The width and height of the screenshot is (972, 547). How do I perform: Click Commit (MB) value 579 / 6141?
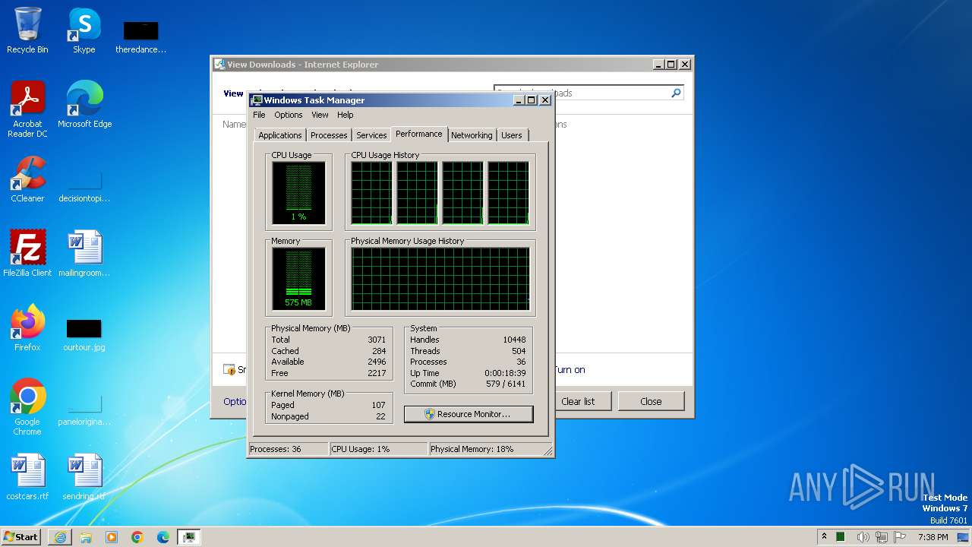tap(505, 384)
